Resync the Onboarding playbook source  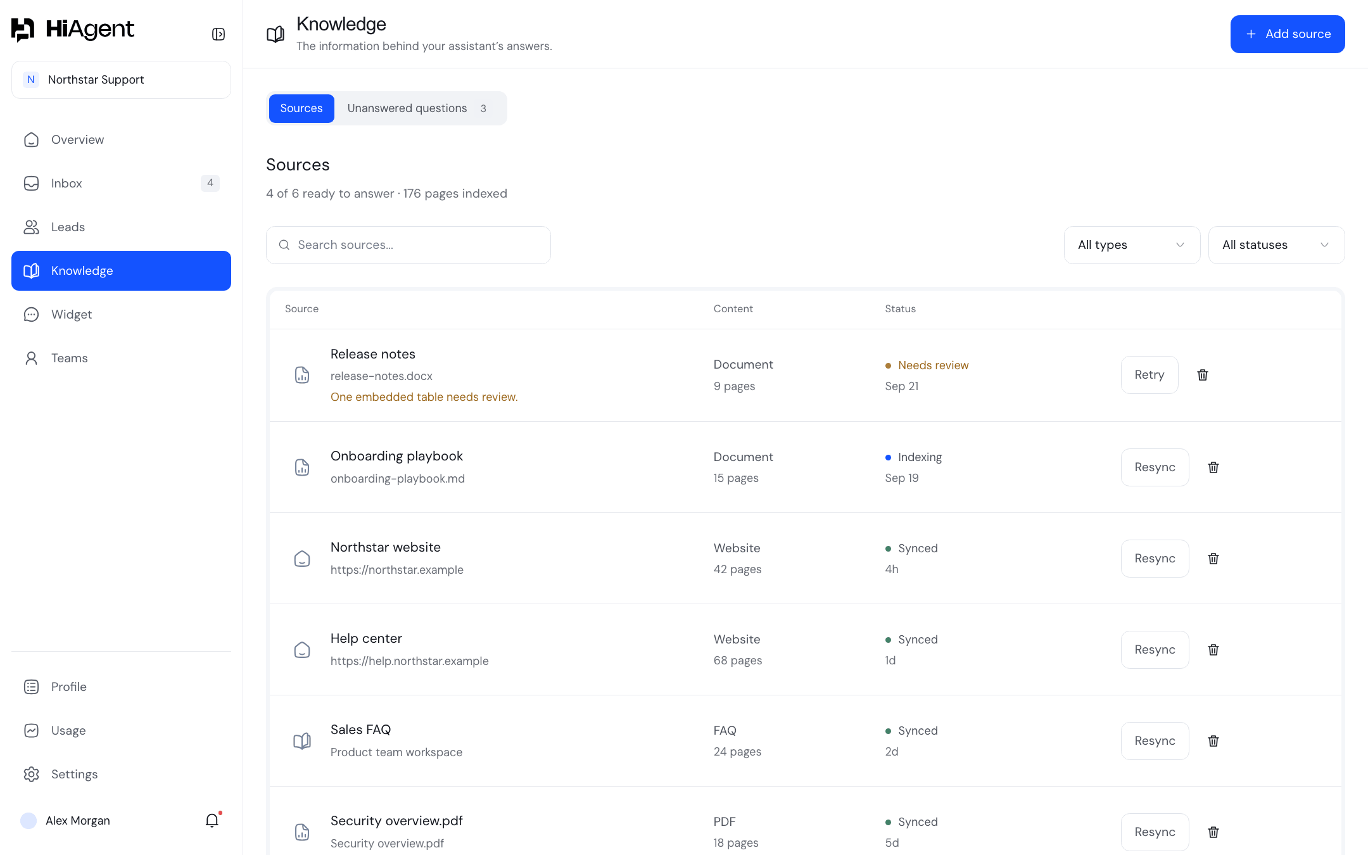pos(1155,467)
